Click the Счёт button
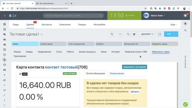The width and height of the screenshot is (192, 108). point(169,34)
